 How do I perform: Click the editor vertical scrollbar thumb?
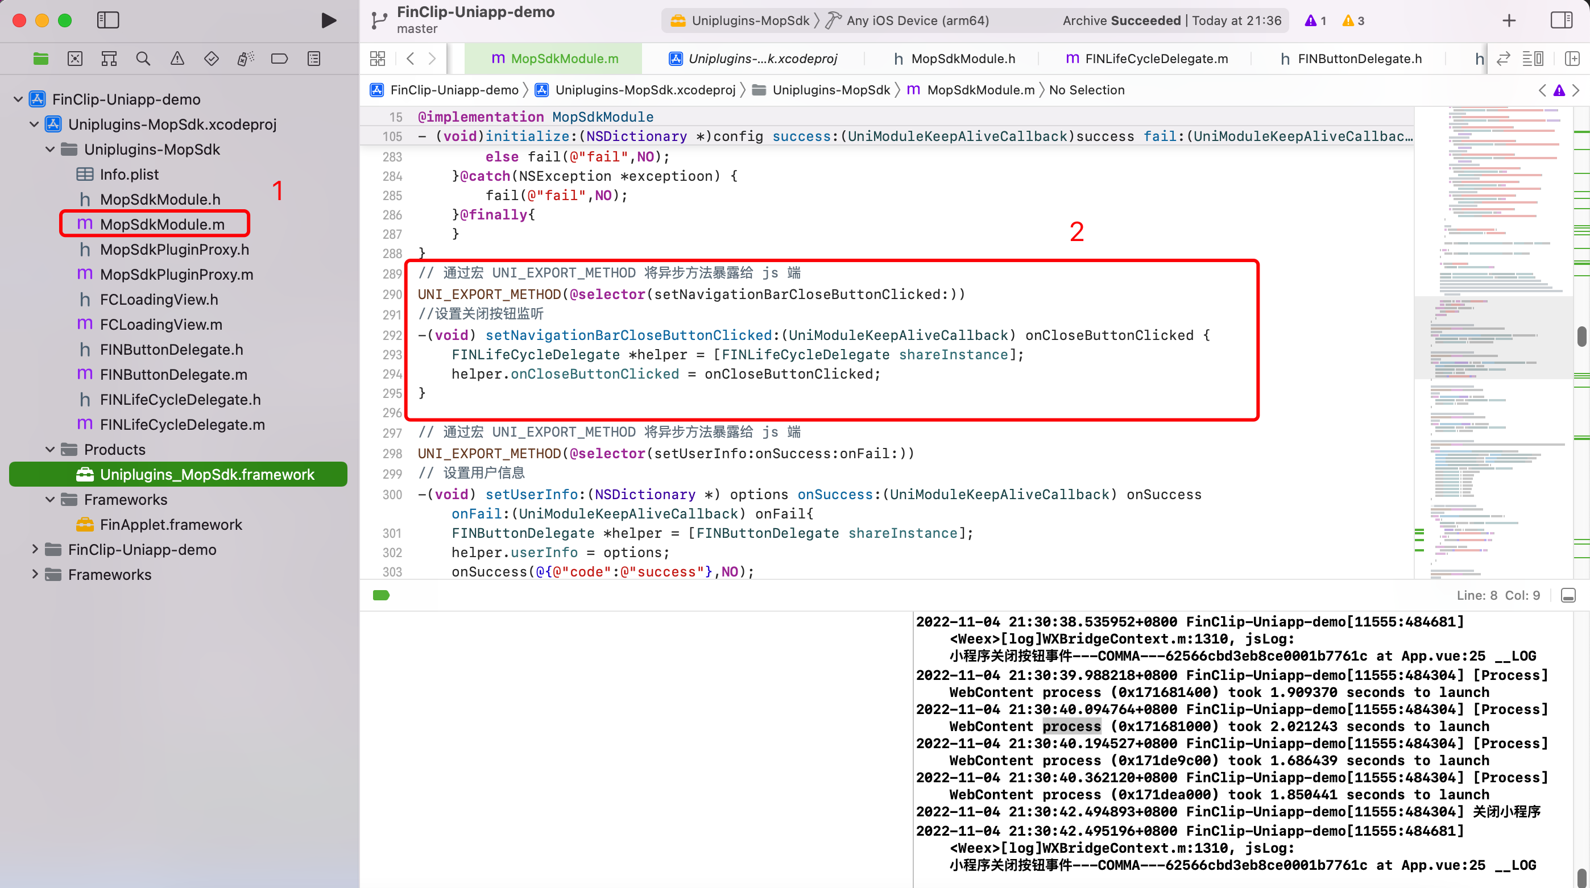click(1581, 337)
